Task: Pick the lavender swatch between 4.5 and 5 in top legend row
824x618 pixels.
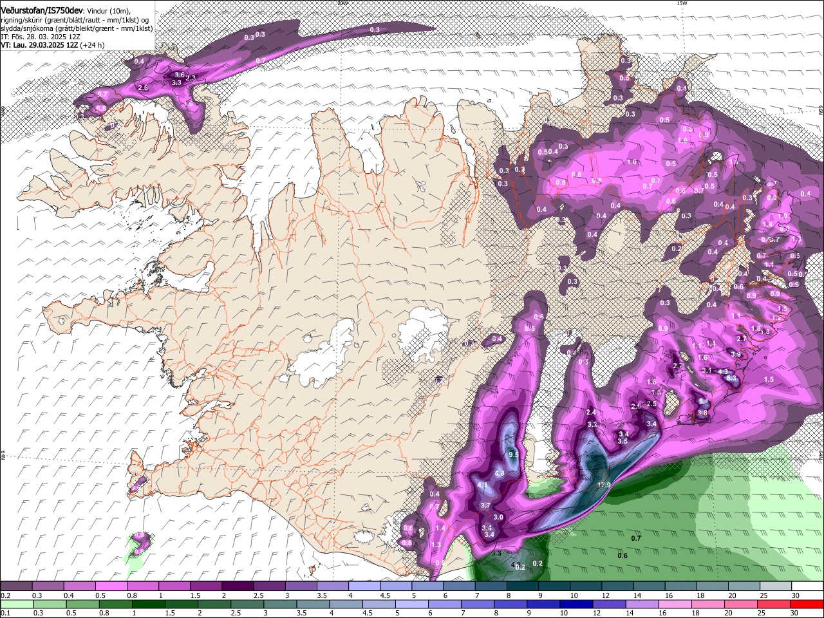Action: [x=395, y=586]
